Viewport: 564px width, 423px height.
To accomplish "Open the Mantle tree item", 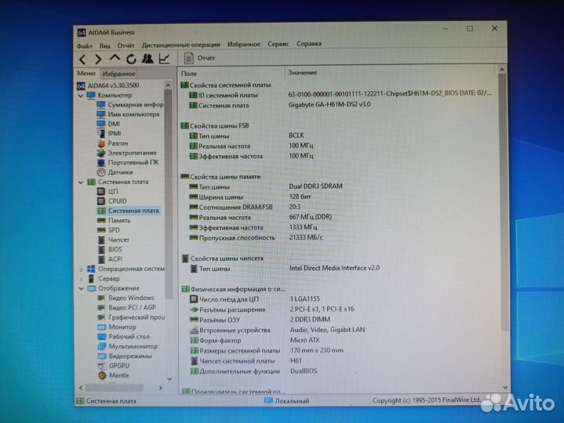I will (114, 375).
